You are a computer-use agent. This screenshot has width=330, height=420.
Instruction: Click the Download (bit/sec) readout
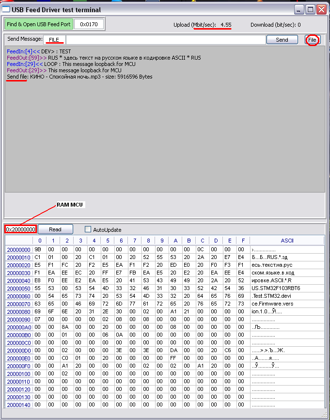tap(275, 25)
